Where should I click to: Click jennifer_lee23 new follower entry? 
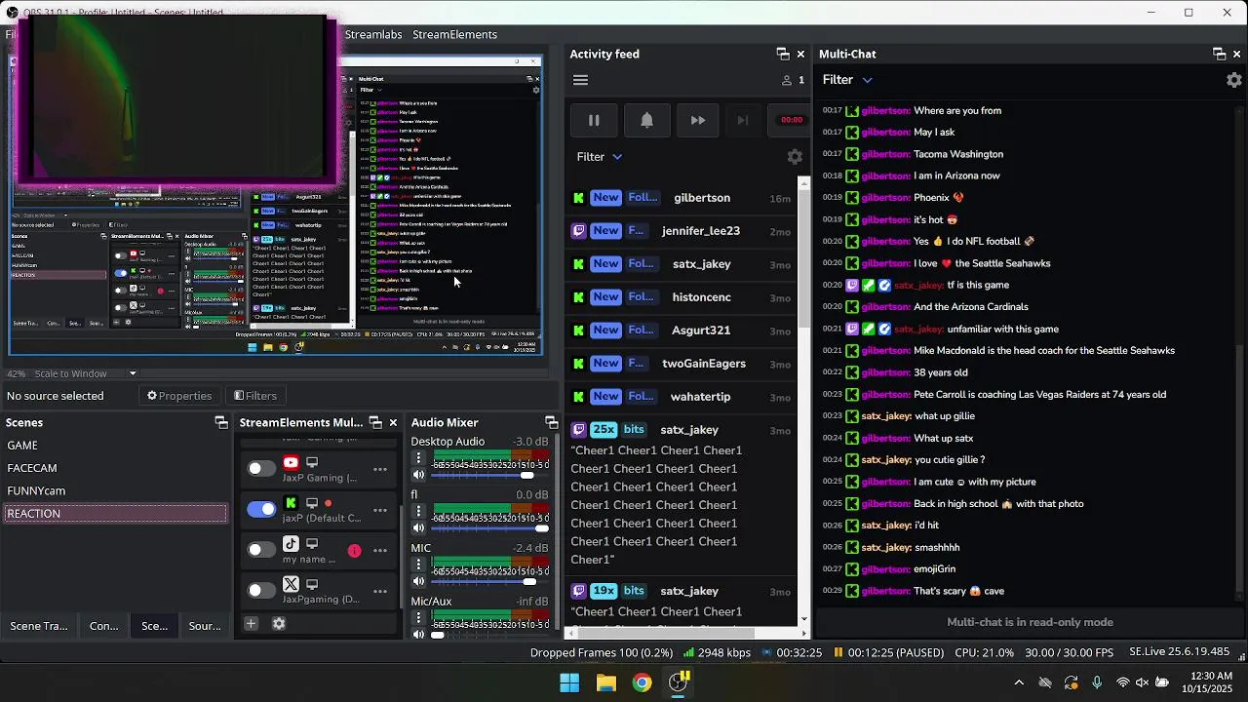[682, 231]
